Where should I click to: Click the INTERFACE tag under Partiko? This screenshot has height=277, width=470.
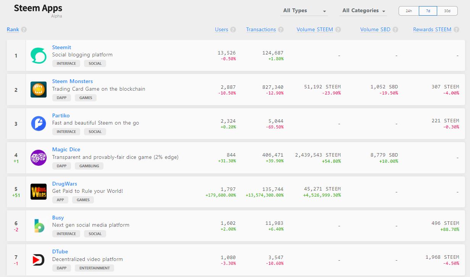66,132
